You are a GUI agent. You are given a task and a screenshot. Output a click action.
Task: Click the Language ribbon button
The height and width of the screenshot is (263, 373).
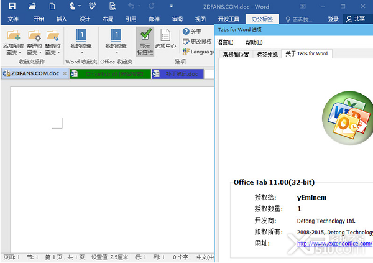pyautogui.click(x=198, y=52)
